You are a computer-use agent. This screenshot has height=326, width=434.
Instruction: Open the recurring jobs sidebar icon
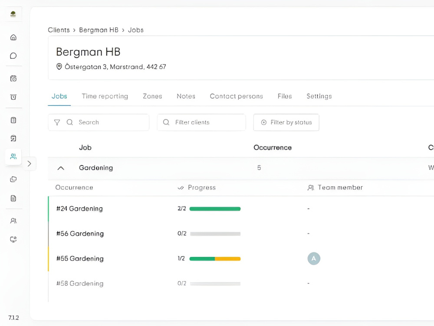tap(13, 138)
